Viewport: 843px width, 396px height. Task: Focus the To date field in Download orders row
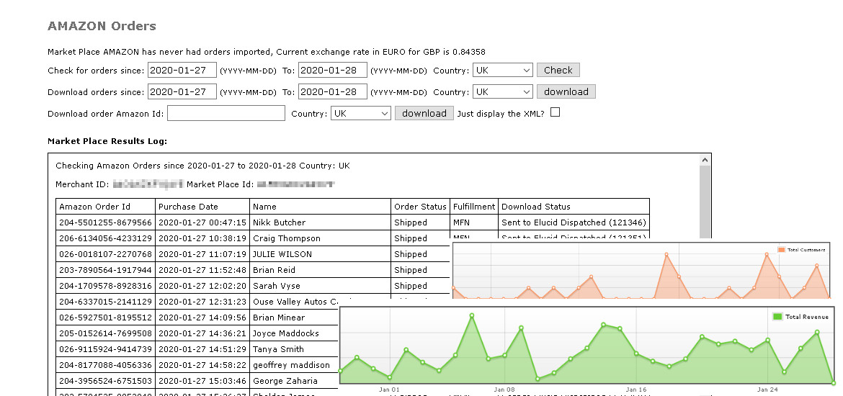(333, 91)
